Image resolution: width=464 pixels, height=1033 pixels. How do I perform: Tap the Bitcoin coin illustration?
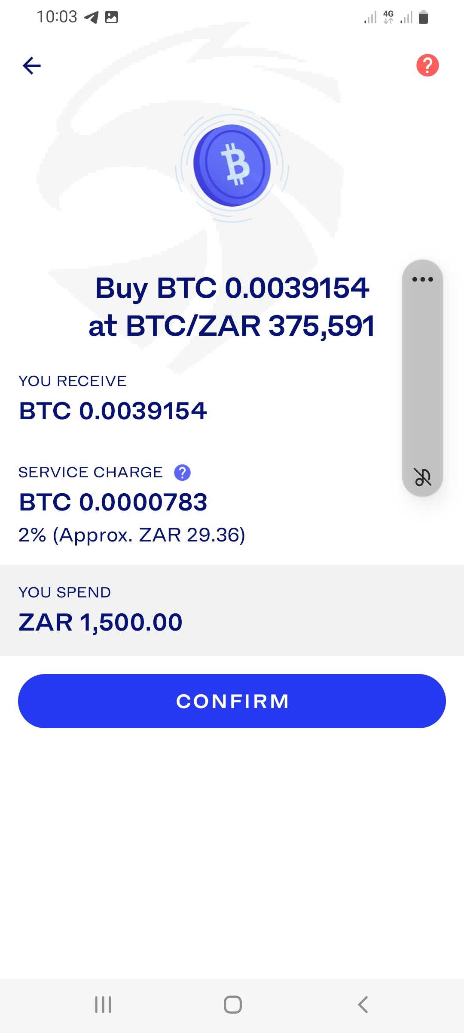(232, 166)
